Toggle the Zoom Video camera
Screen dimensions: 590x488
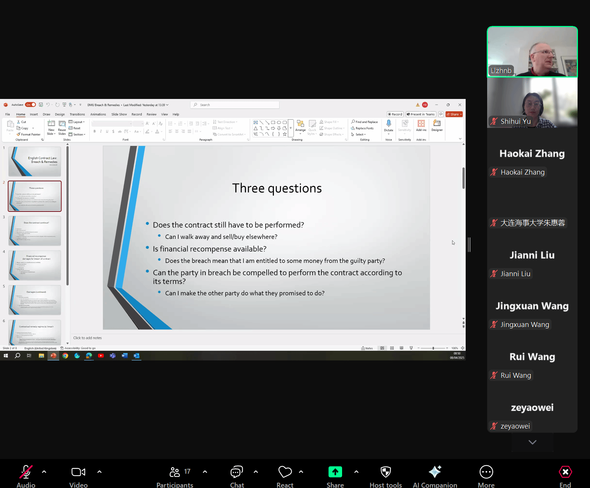pyautogui.click(x=78, y=472)
